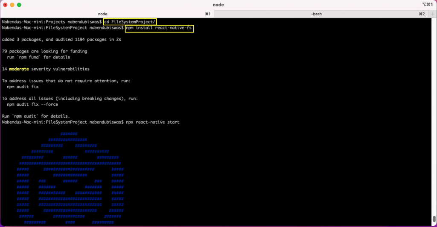Click the 'cd FileSystemProject/' command text
Viewport: 437px width, 227px height.
(x=130, y=22)
